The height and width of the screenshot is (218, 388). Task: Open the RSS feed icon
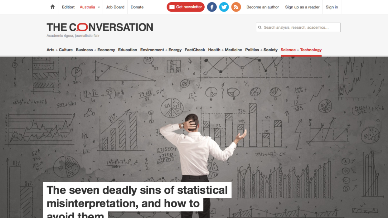coord(236,7)
